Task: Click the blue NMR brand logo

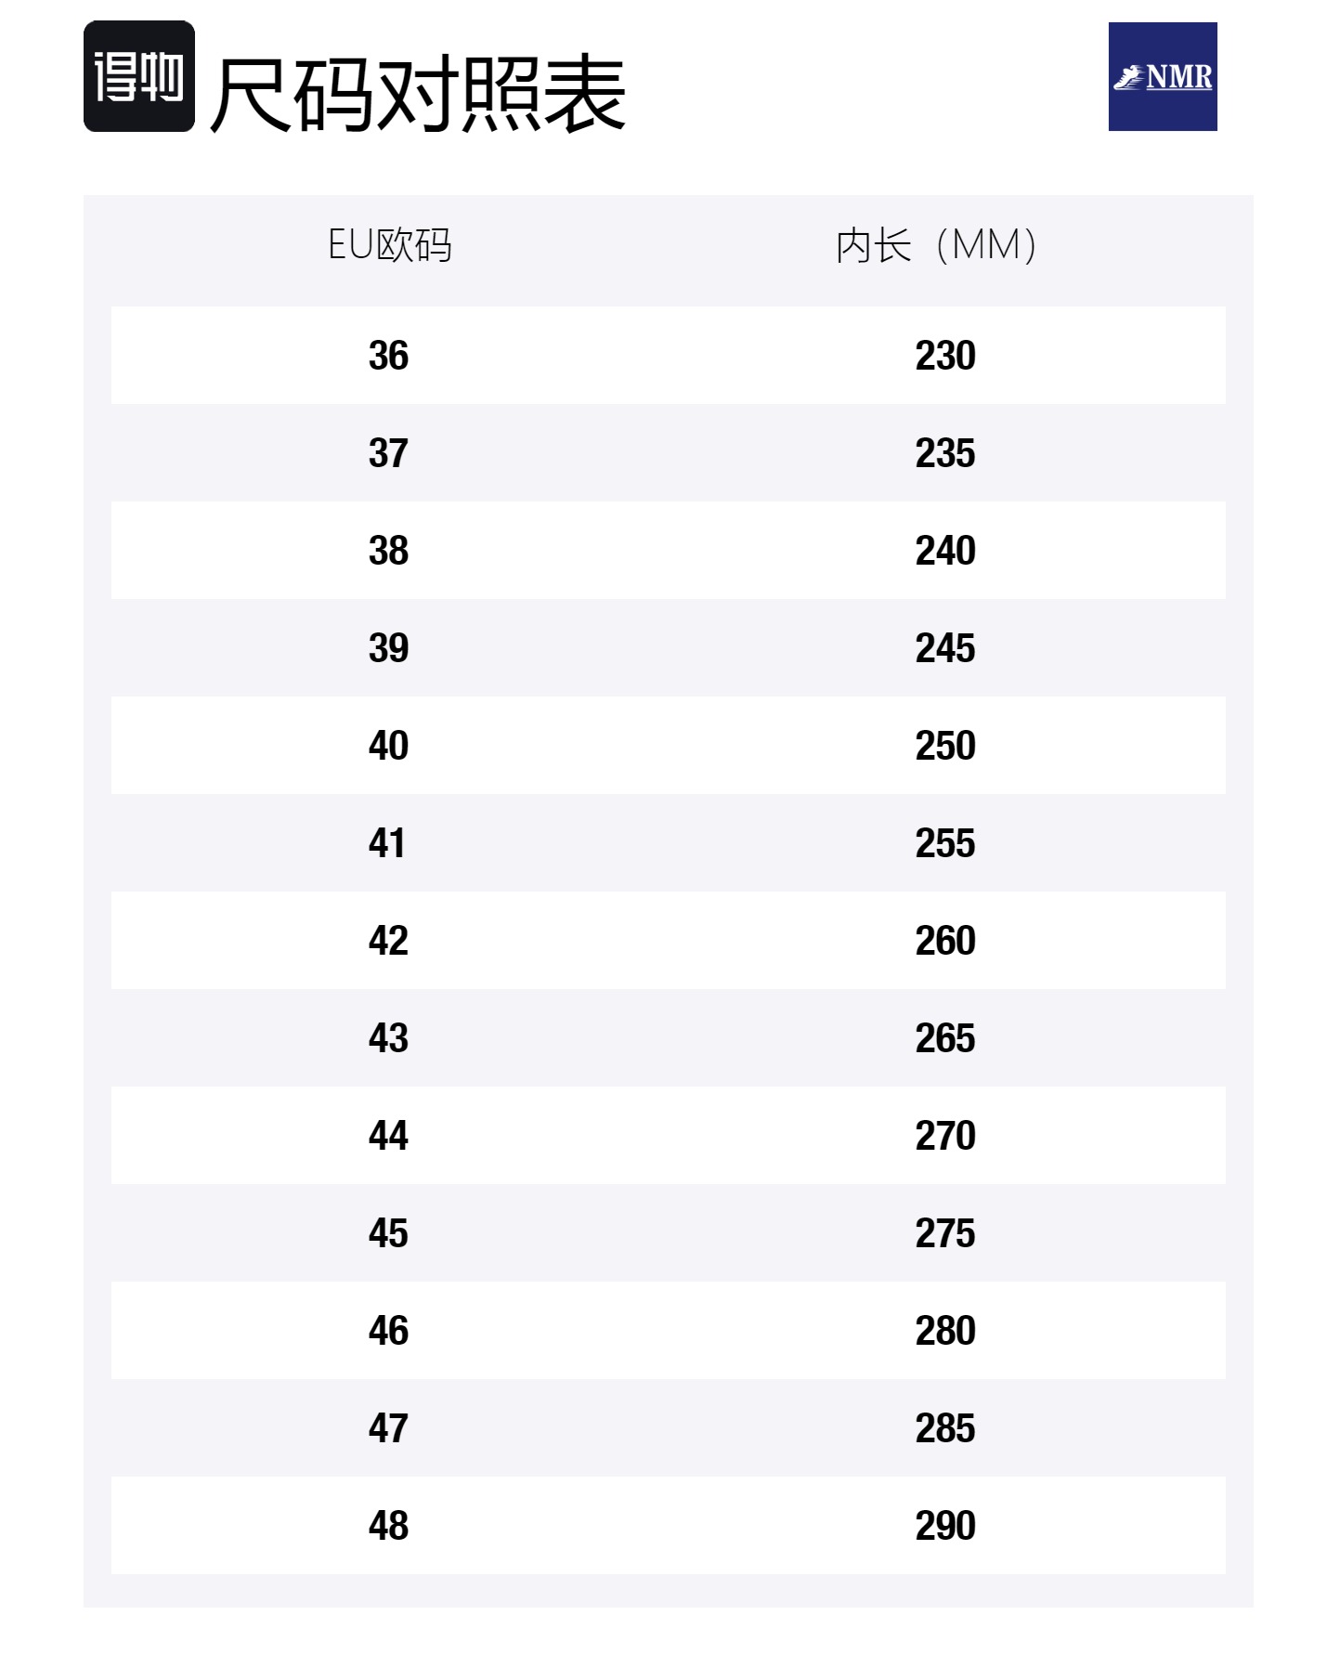Action: click(1163, 76)
